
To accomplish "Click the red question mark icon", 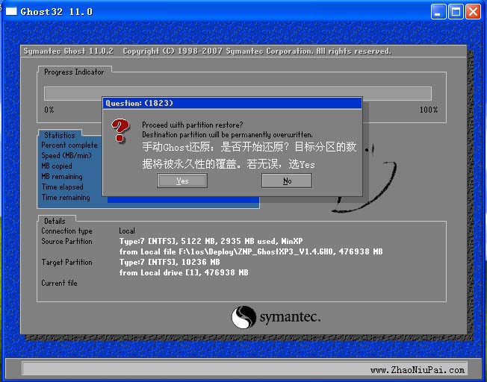I will click(120, 131).
